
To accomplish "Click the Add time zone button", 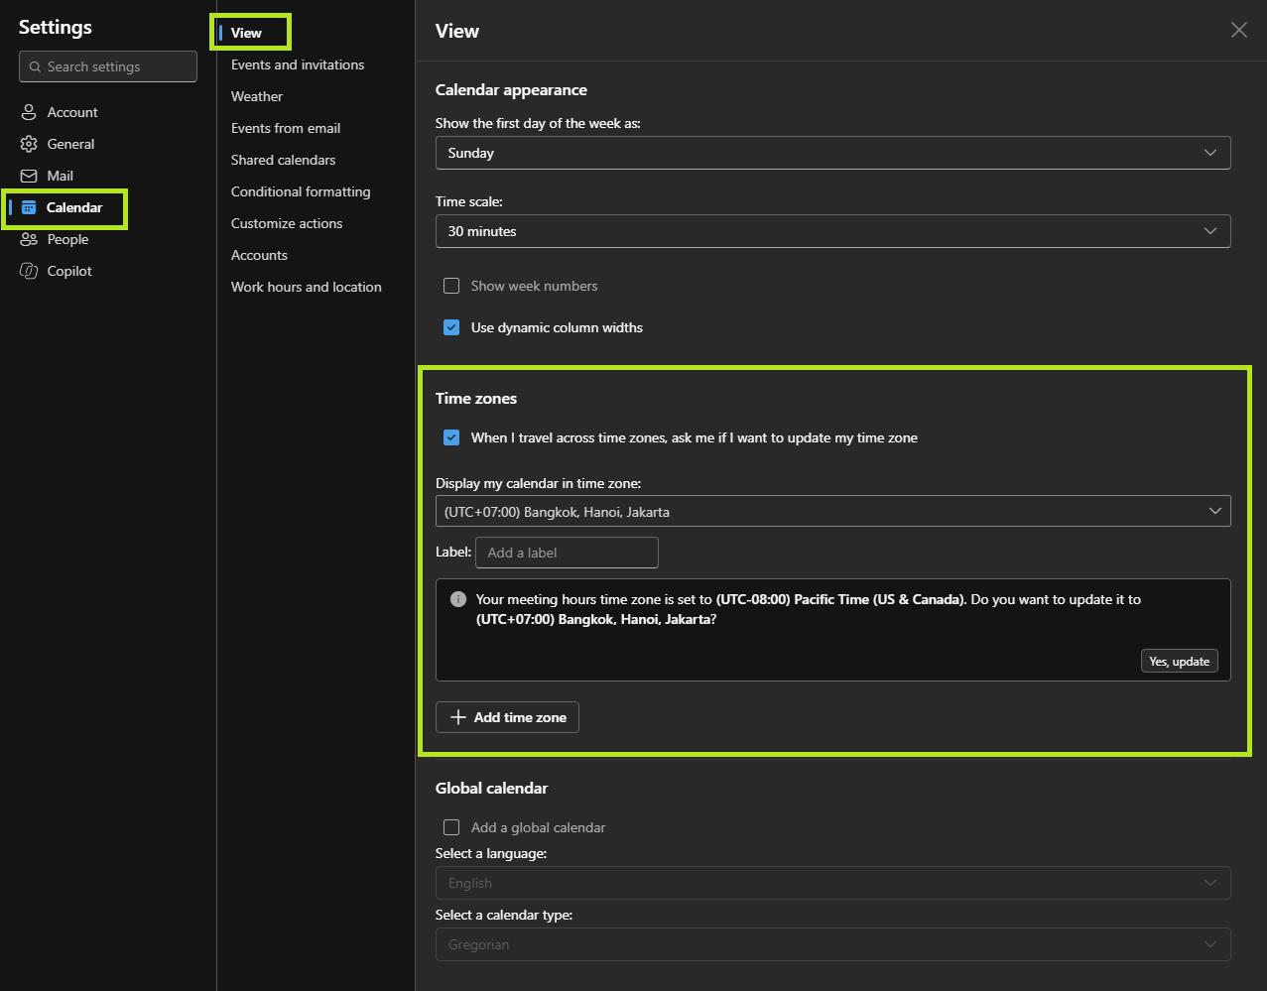I will click(x=507, y=717).
